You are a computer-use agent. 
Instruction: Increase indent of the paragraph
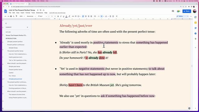pos(113,16)
